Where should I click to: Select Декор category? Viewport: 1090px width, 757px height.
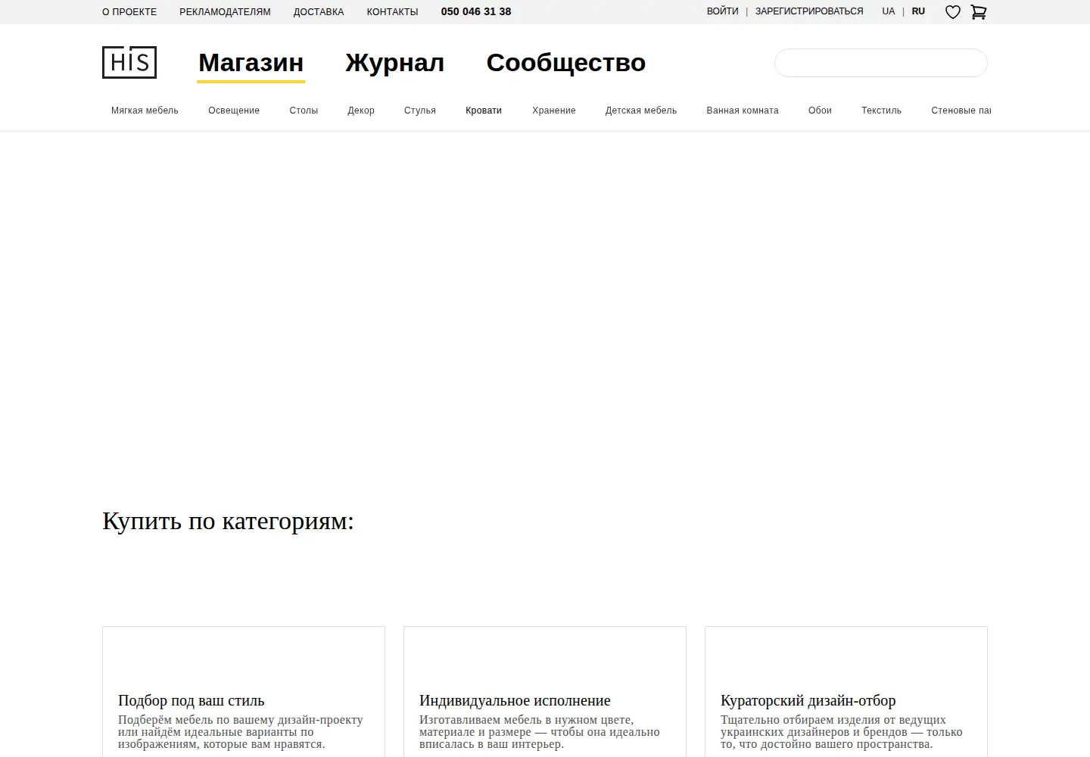[361, 111]
